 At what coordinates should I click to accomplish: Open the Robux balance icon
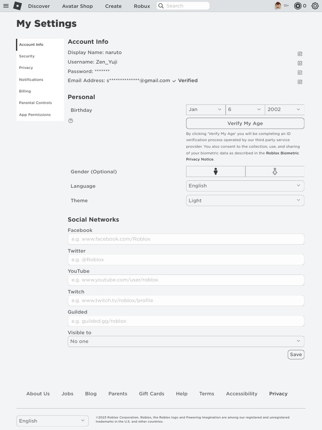coord(298,6)
